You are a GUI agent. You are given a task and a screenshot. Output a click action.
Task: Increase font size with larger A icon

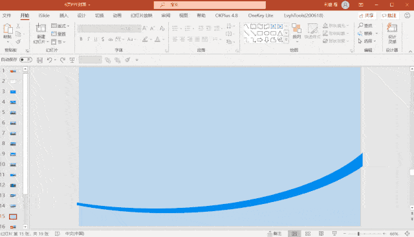pyautogui.click(x=144, y=28)
